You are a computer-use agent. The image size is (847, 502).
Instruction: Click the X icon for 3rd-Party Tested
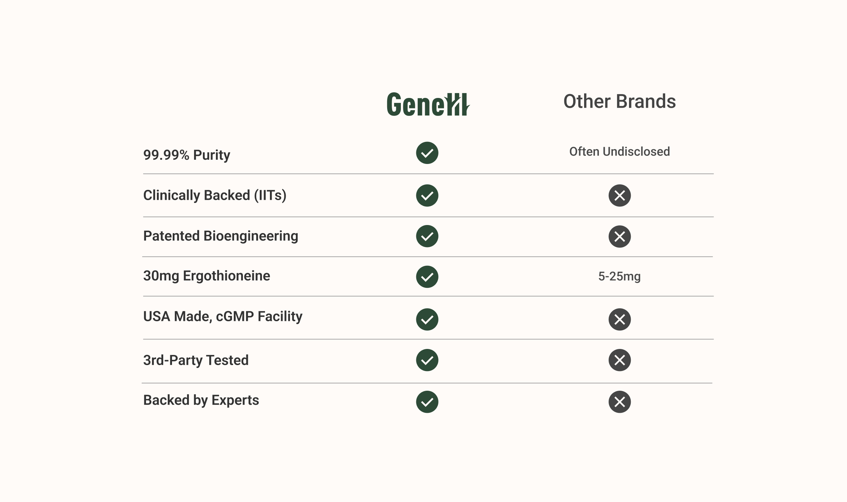pyautogui.click(x=620, y=360)
